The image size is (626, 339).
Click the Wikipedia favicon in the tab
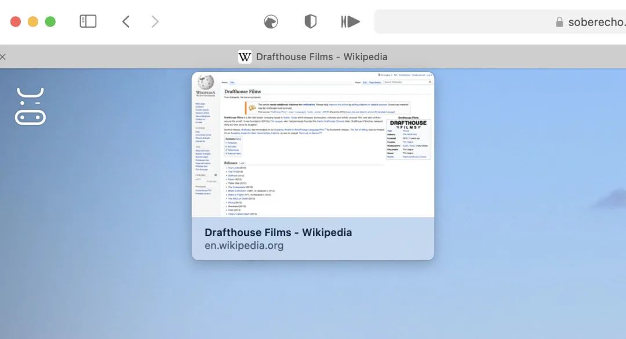245,57
